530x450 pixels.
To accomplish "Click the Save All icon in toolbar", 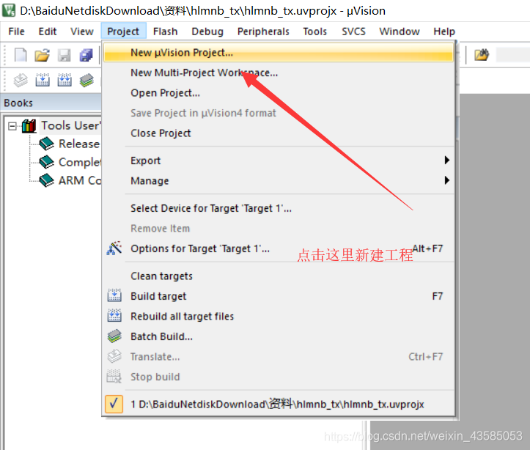I will [87, 55].
